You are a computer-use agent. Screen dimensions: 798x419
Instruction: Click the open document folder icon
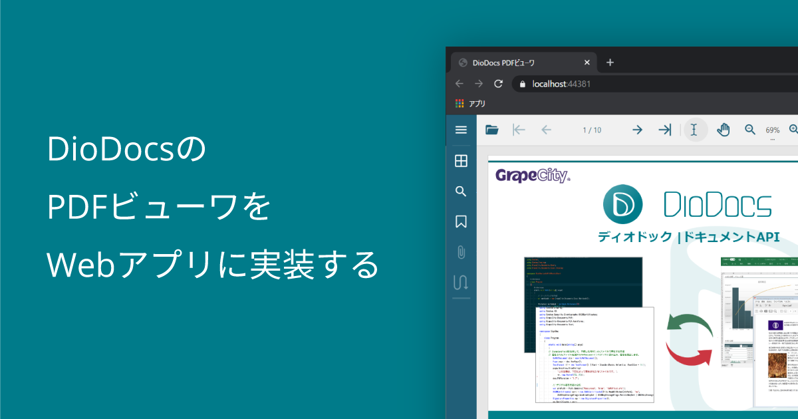pos(492,130)
